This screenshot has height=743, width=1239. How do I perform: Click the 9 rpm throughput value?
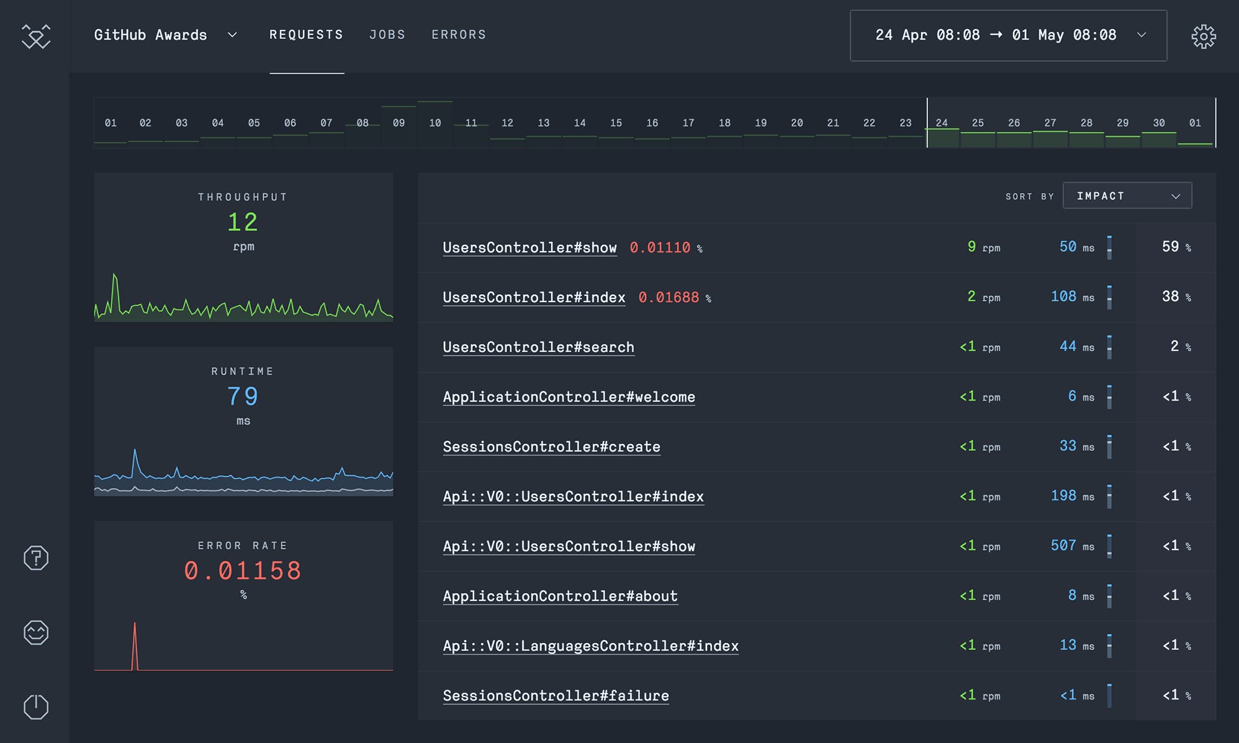(984, 247)
